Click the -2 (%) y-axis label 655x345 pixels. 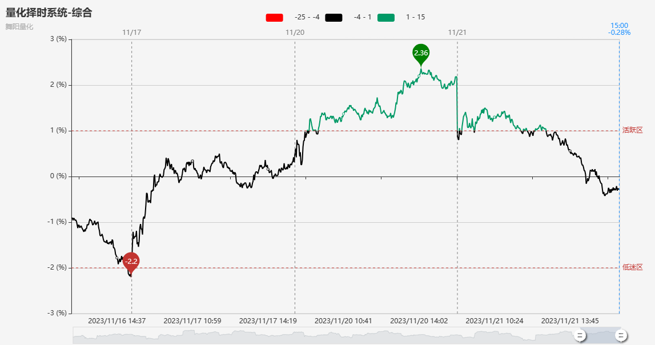click(57, 267)
